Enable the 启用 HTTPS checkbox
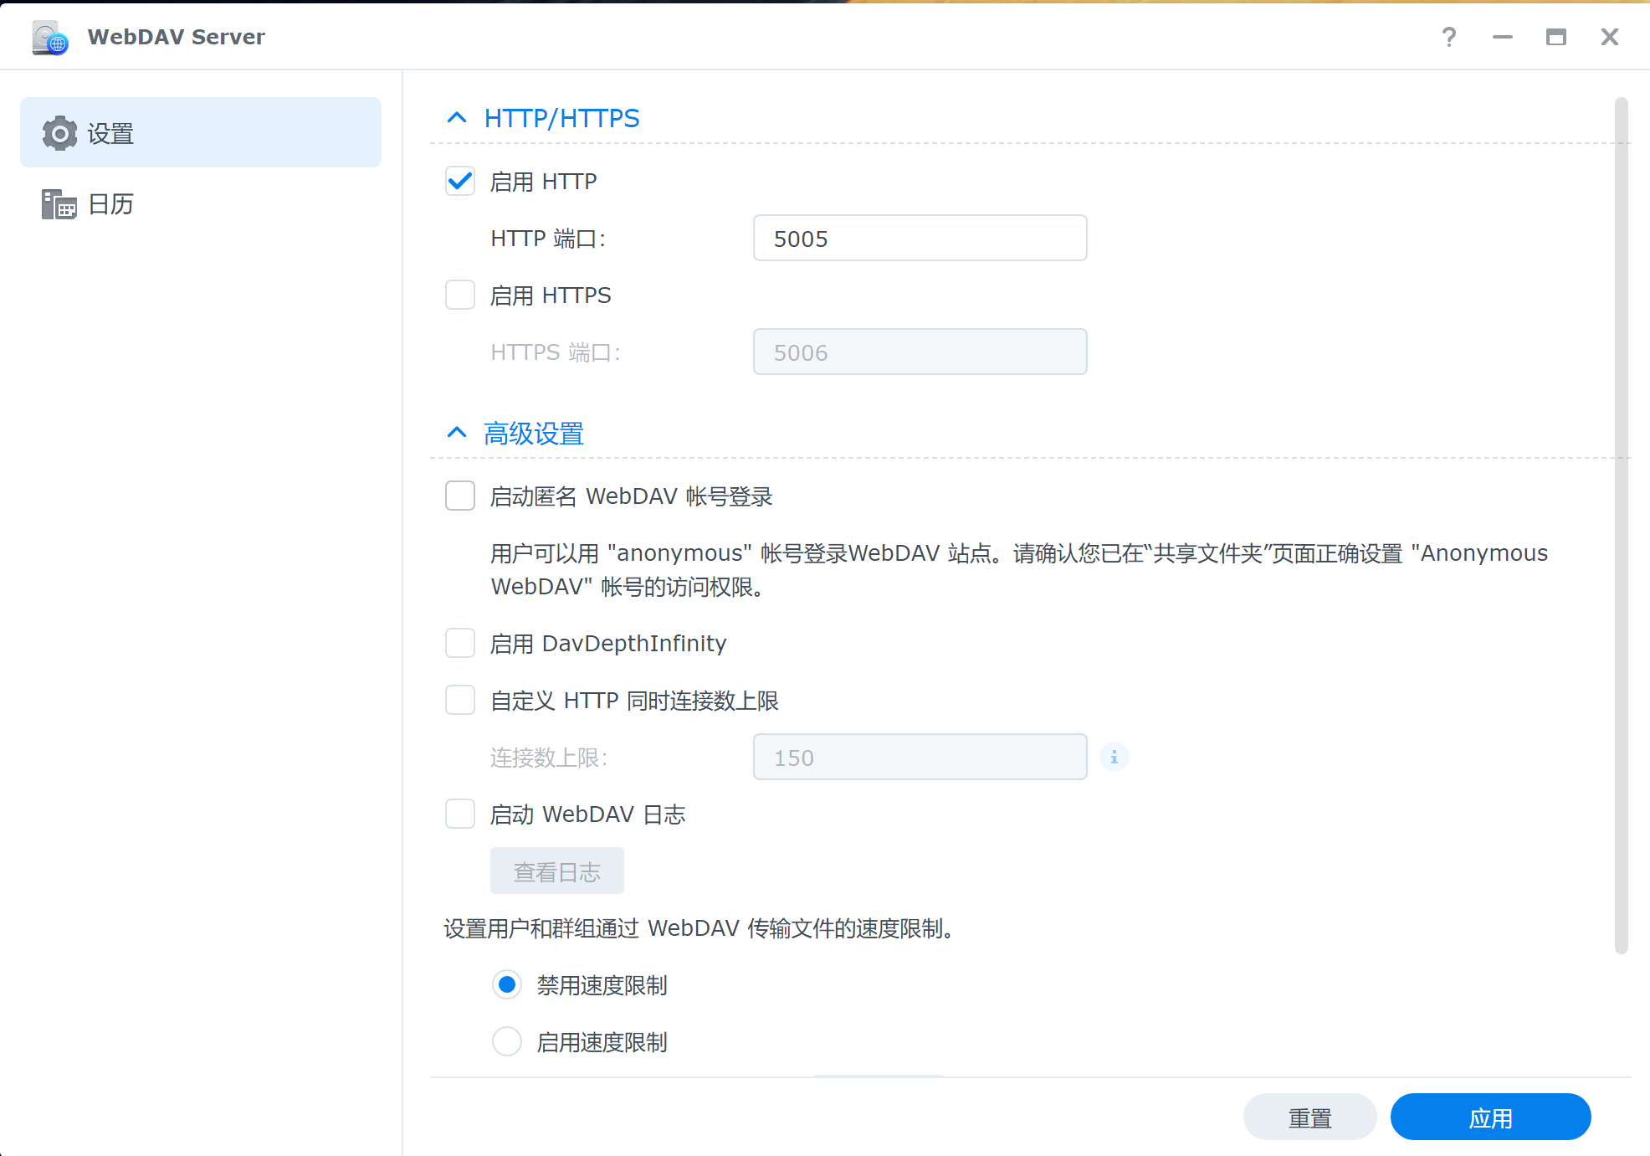The image size is (1650, 1156). (460, 295)
